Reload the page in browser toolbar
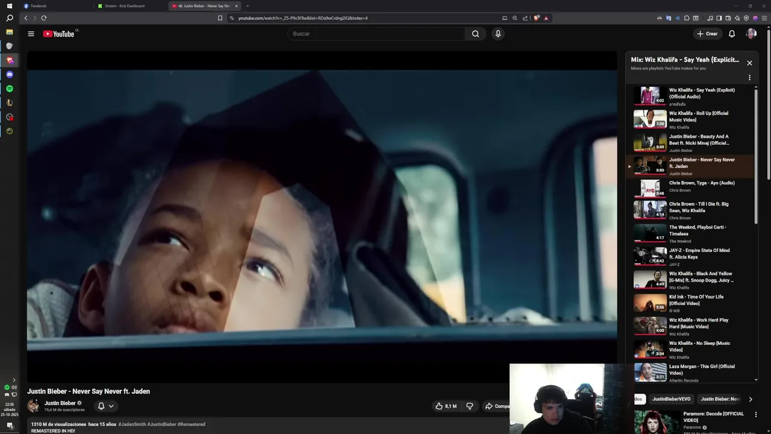The width and height of the screenshot is (771, 434). (44, 18)
